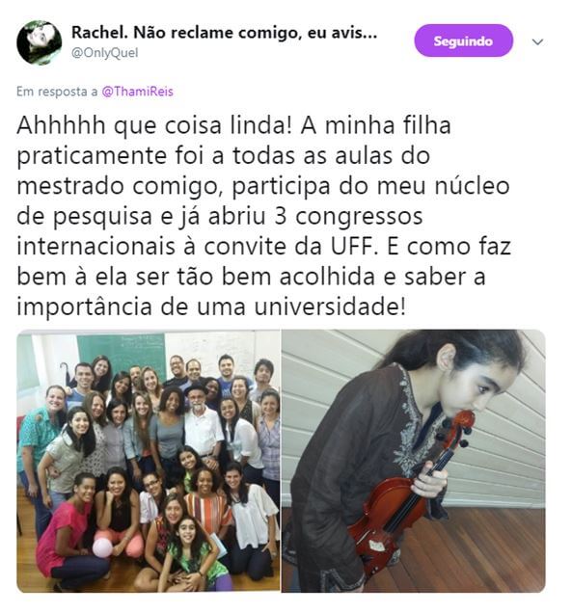Open the @ThamiReis mention link
572x613 pixels.
click(x=137, y=92)
